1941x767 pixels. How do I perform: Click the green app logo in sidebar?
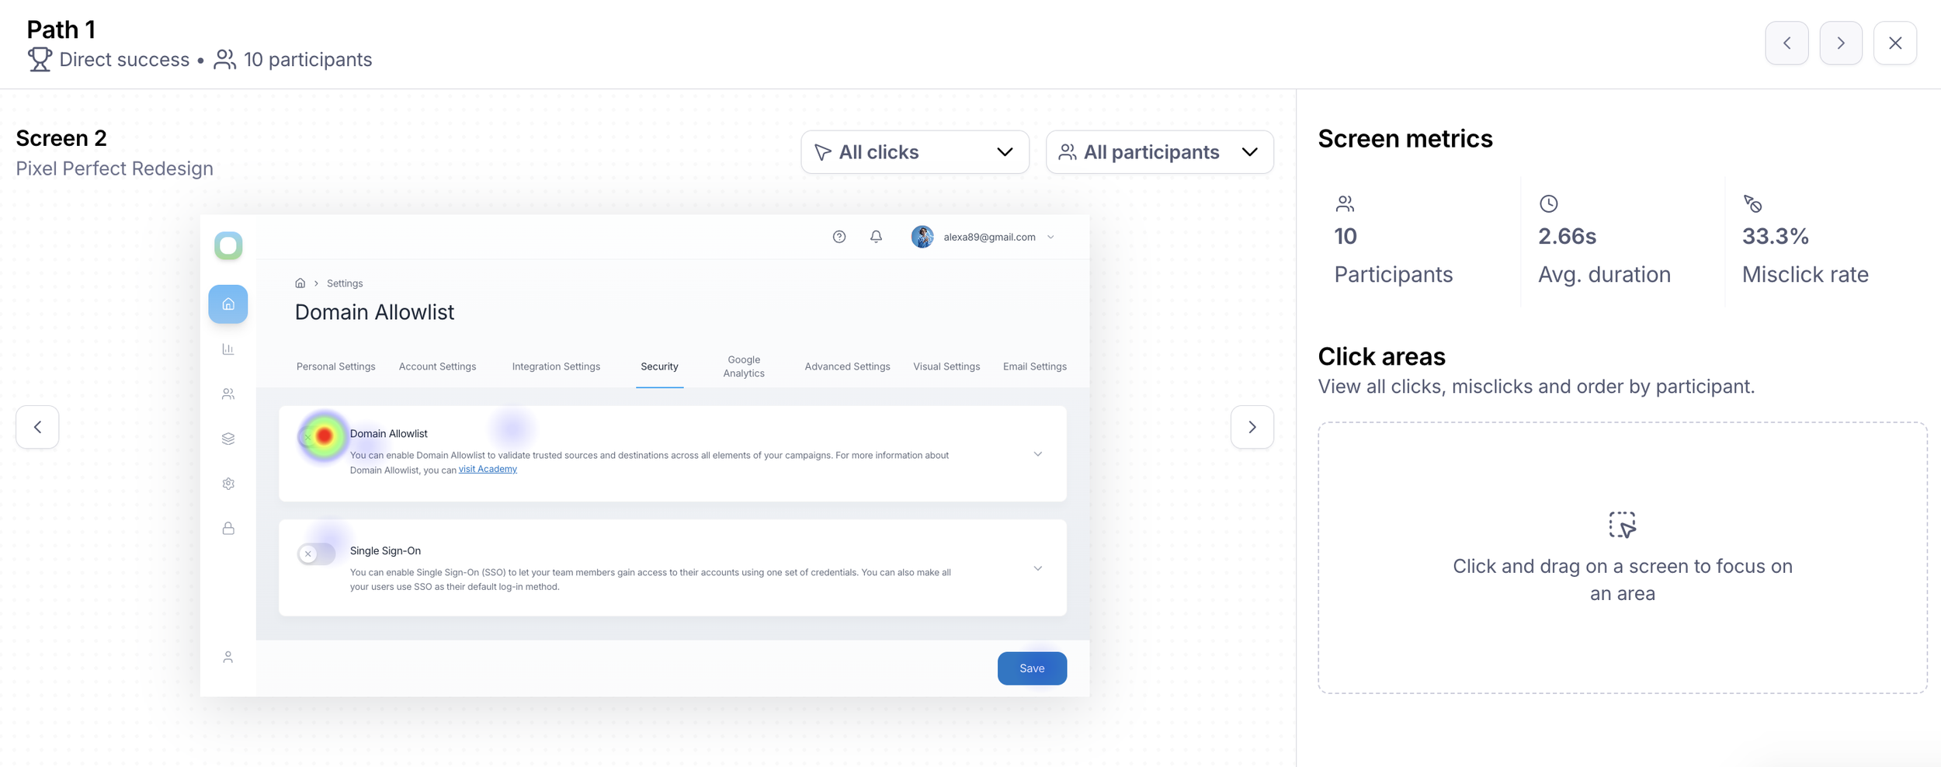tap(228, 246)
